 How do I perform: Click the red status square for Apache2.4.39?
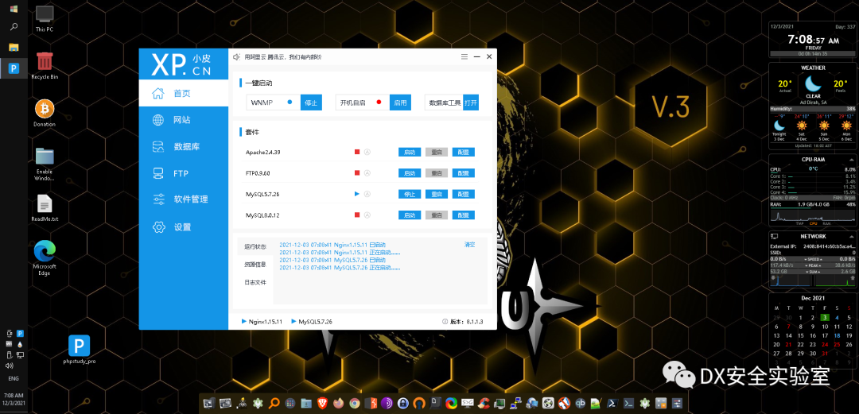pos(357,153)
